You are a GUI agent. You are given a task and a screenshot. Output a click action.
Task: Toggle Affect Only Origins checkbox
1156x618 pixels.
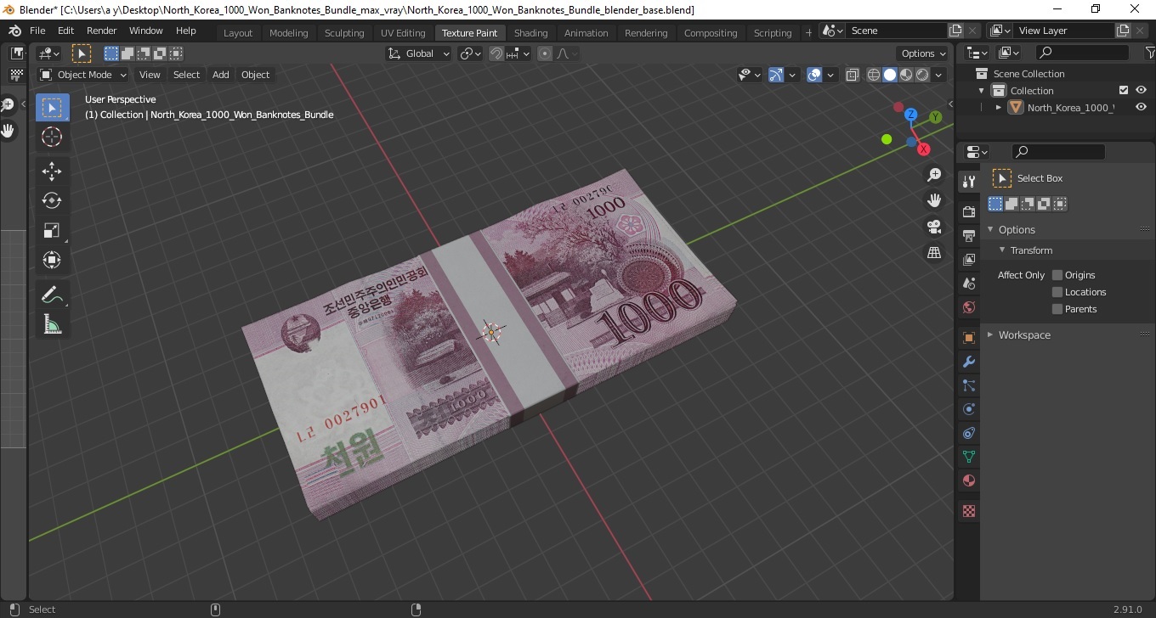click(x=1057, y=275)
